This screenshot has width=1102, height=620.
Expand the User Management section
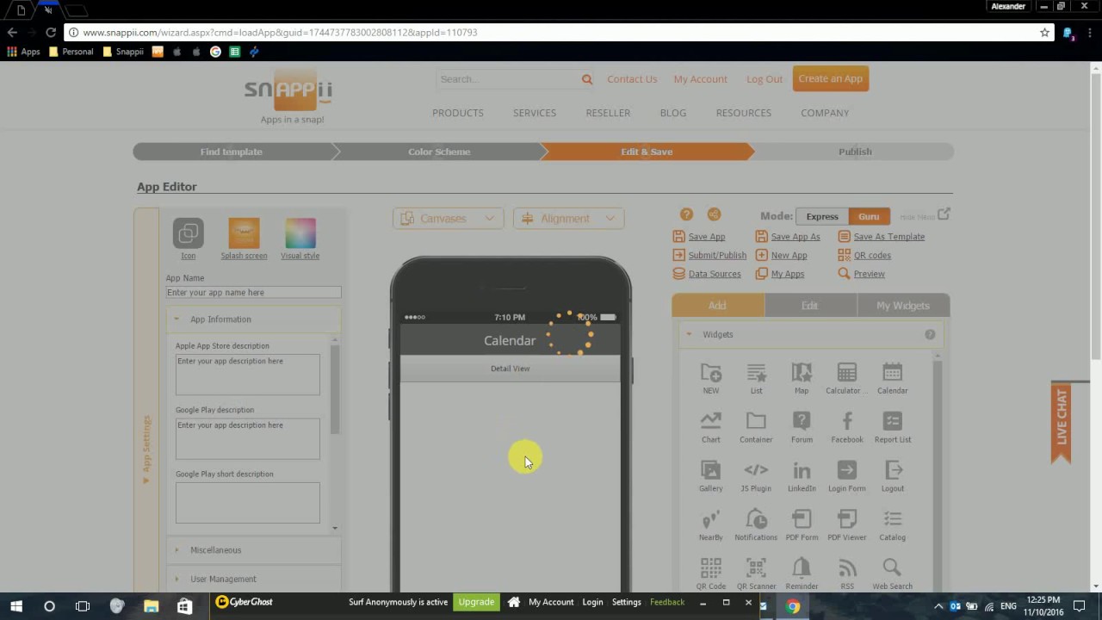click(254, 580)
